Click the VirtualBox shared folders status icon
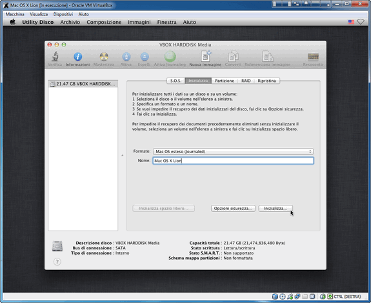The height and width of the screenshot is (303, 371). (305, 297)
